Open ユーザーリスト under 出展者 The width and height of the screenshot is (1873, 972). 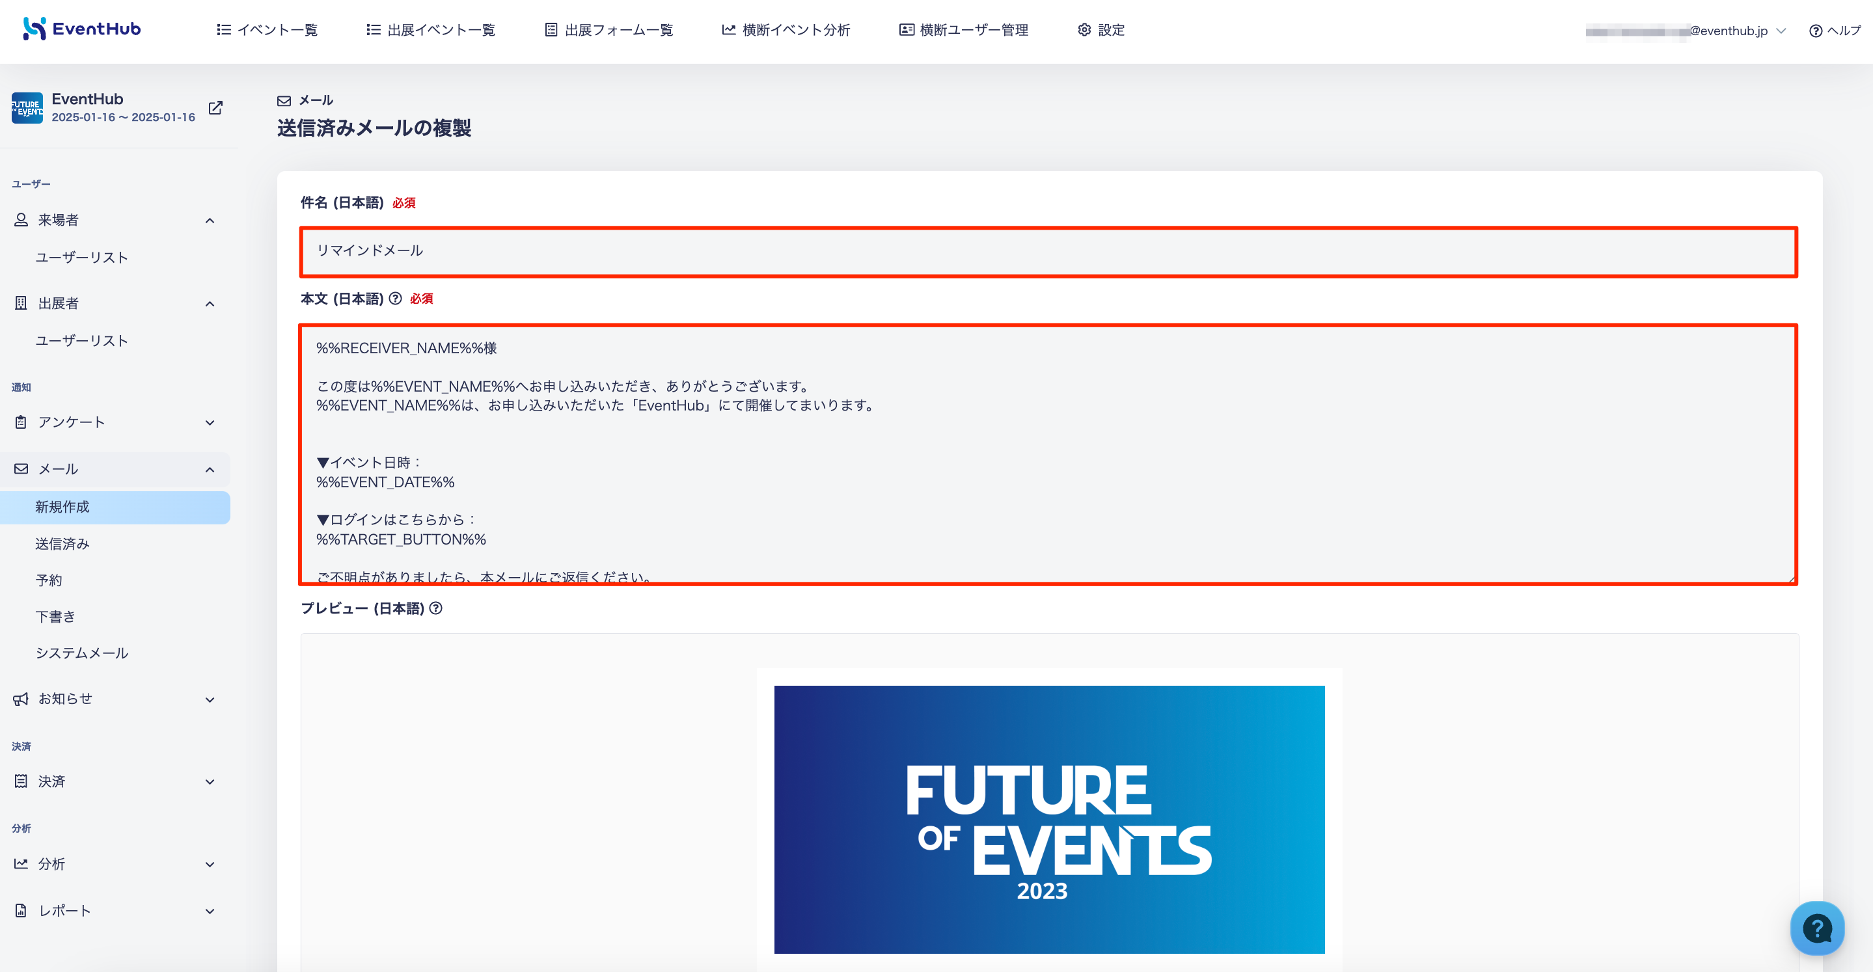click(81, 341)
